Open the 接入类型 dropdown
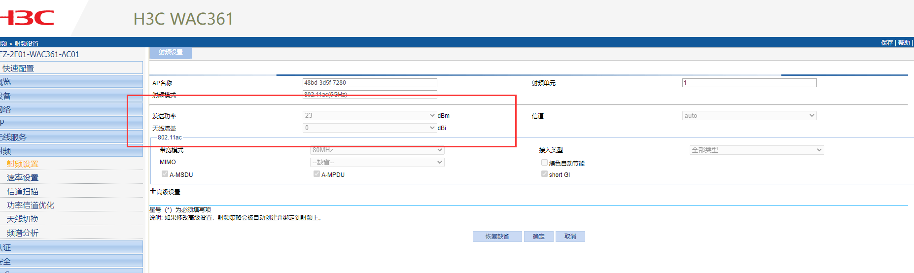The width and height of the screenshot is (914, 273). click(x=757, y=150)
